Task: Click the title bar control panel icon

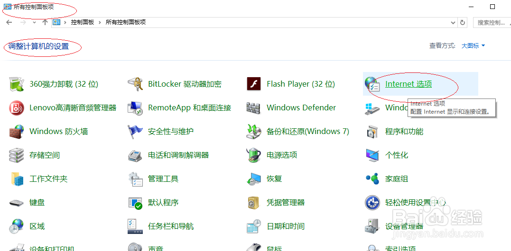Action: pyautogui.click(x=8, y=7)
